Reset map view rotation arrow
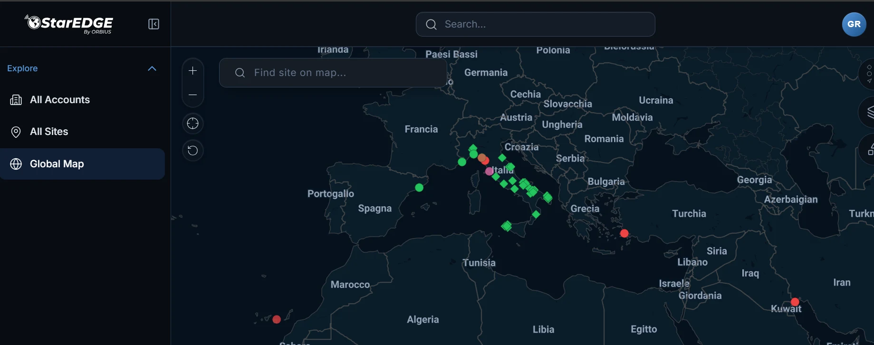Screen dimensions: 874x345 (x=192, y=151)
